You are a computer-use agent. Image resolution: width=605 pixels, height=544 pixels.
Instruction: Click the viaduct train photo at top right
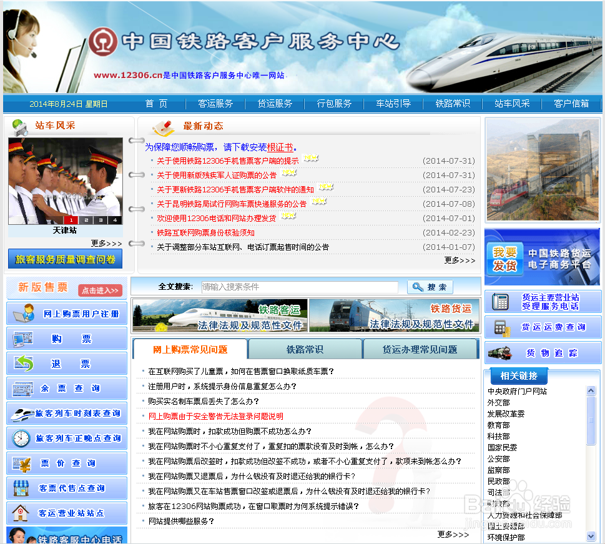point(543,169)
